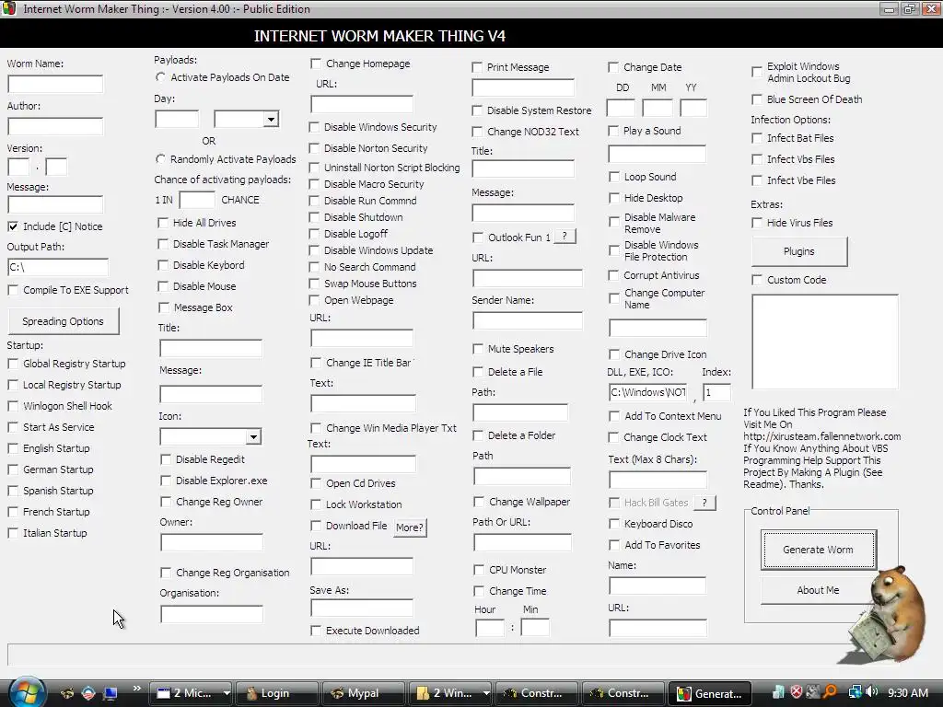Click the network tray icon
This screenshot has height=707, width=943.
tap(855, 692)
